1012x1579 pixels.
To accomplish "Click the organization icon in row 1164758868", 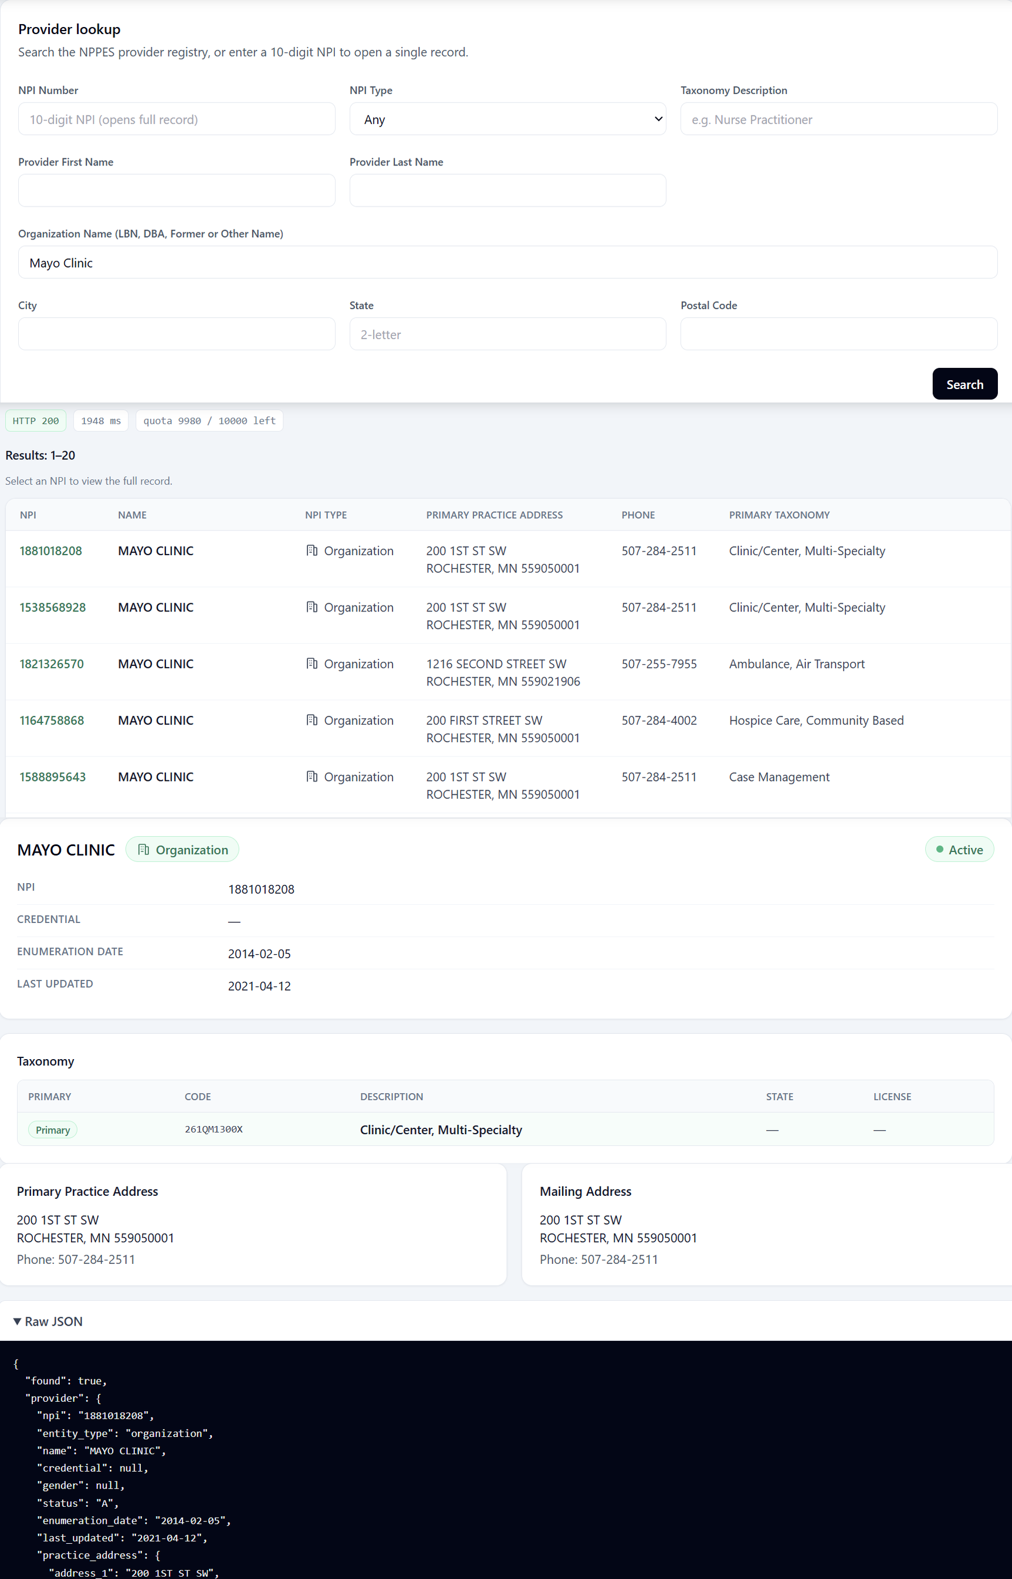I will tap(312, 720).
